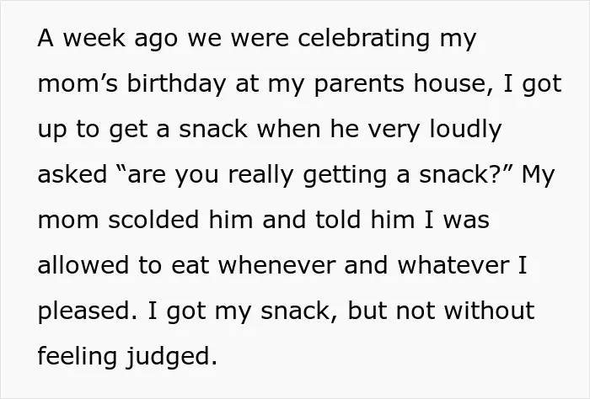Click the word "whatever"
This screenshot has width=590, height=399.
[453, 265]
